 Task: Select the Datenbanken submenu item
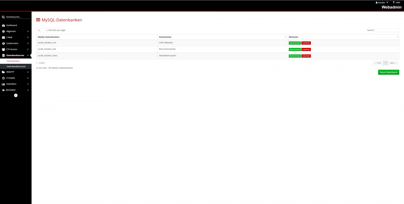16,61
